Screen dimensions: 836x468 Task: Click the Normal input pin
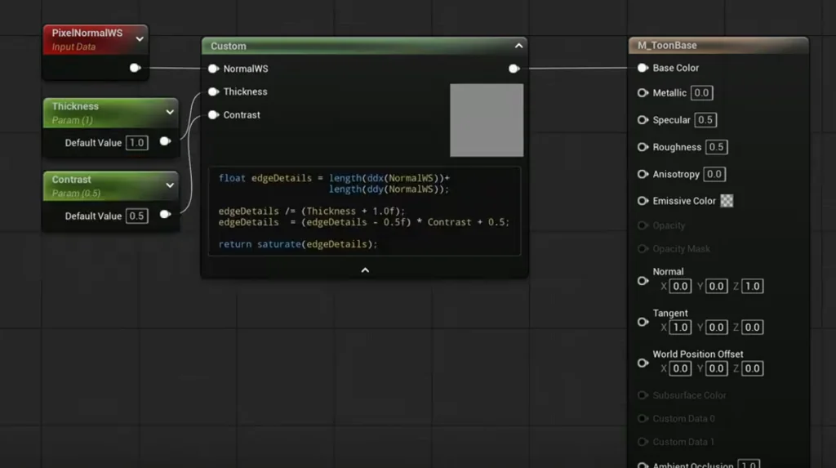click(x=643, y=281)
